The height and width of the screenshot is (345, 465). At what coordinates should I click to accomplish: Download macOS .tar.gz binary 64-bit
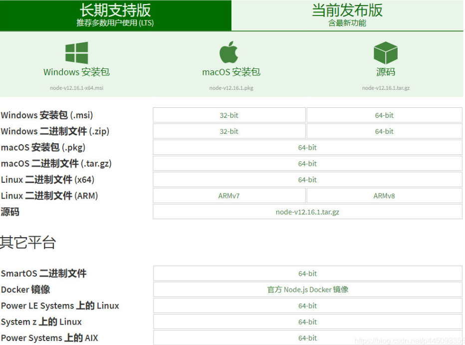pyautogui.click(x=307, y=164)
